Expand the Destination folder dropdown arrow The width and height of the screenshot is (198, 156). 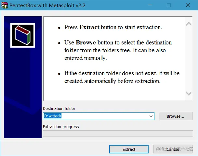(151, 116)
